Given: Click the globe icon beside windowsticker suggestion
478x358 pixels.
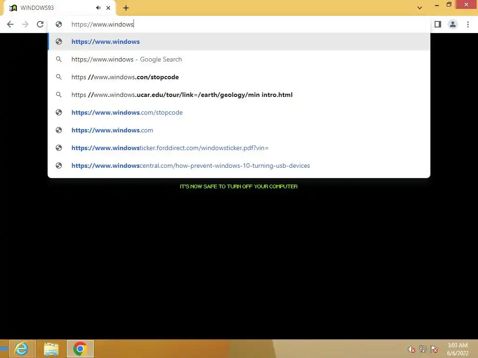Looking at the screenshot, I should [x=59, y=148].
